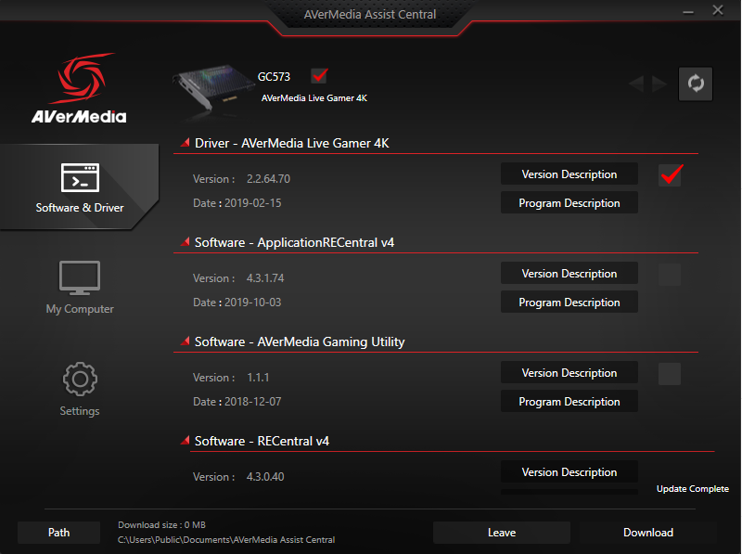Open the Software & Driver tab
The height and width of the screenshot is (554, 742).
[x=80, y=187]
